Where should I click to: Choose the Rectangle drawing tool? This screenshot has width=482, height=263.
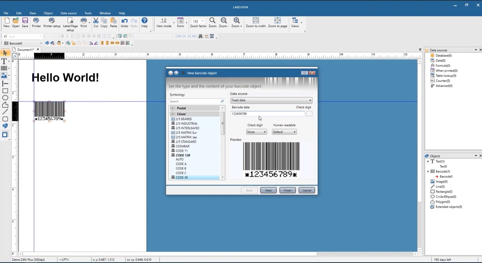[x=5, y=91]
